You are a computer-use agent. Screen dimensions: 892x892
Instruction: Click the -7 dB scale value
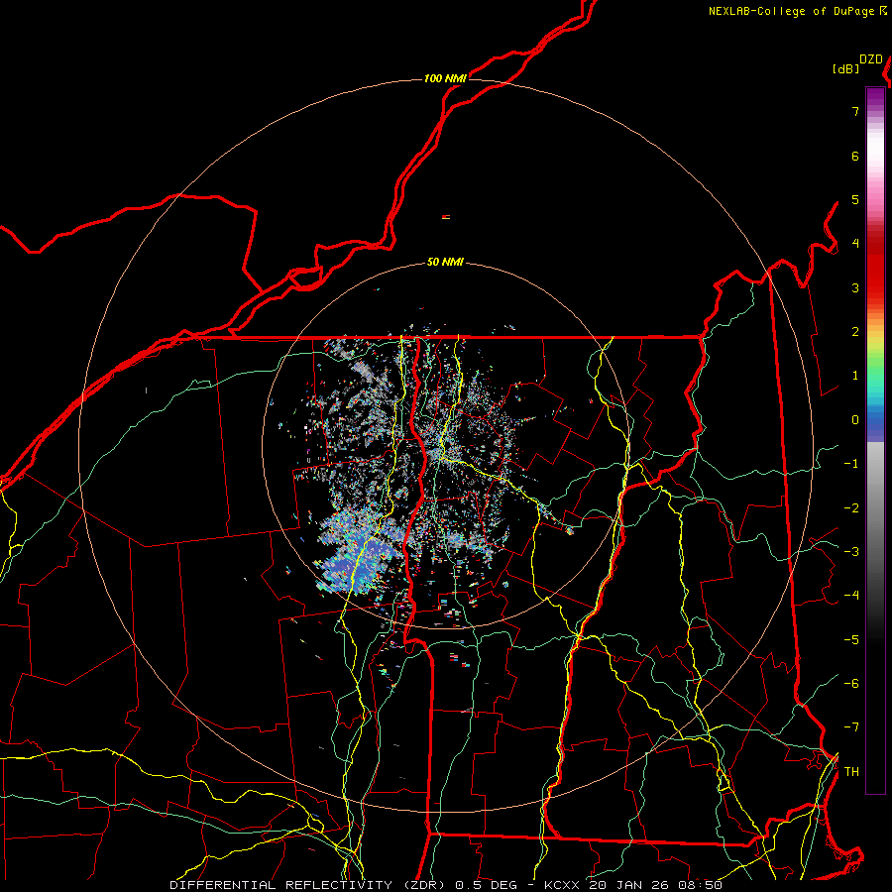coord(851,727)
